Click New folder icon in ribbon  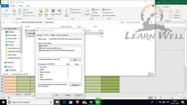tap(66, 11)
